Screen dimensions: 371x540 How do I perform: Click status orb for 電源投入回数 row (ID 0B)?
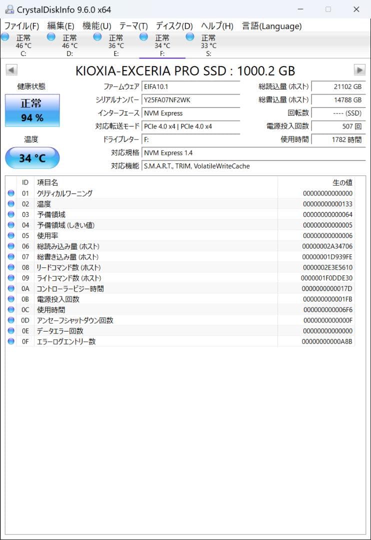click(x=11, y=299)
